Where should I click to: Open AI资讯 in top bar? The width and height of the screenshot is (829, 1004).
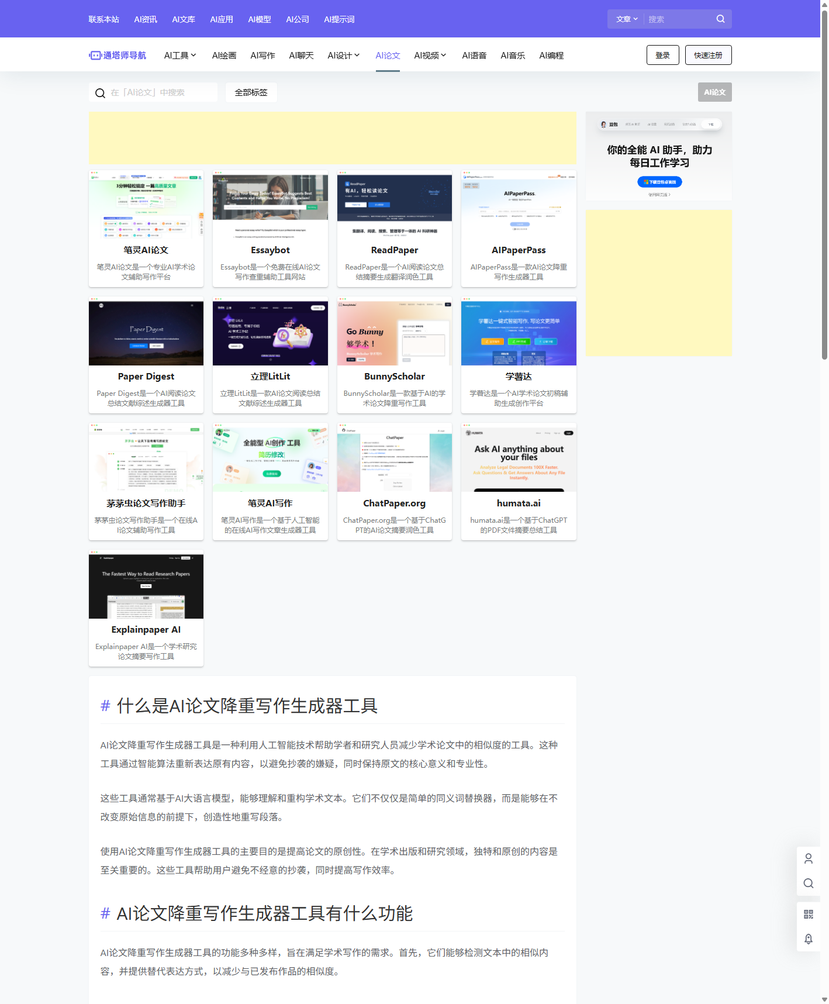(x=146, y=19)
